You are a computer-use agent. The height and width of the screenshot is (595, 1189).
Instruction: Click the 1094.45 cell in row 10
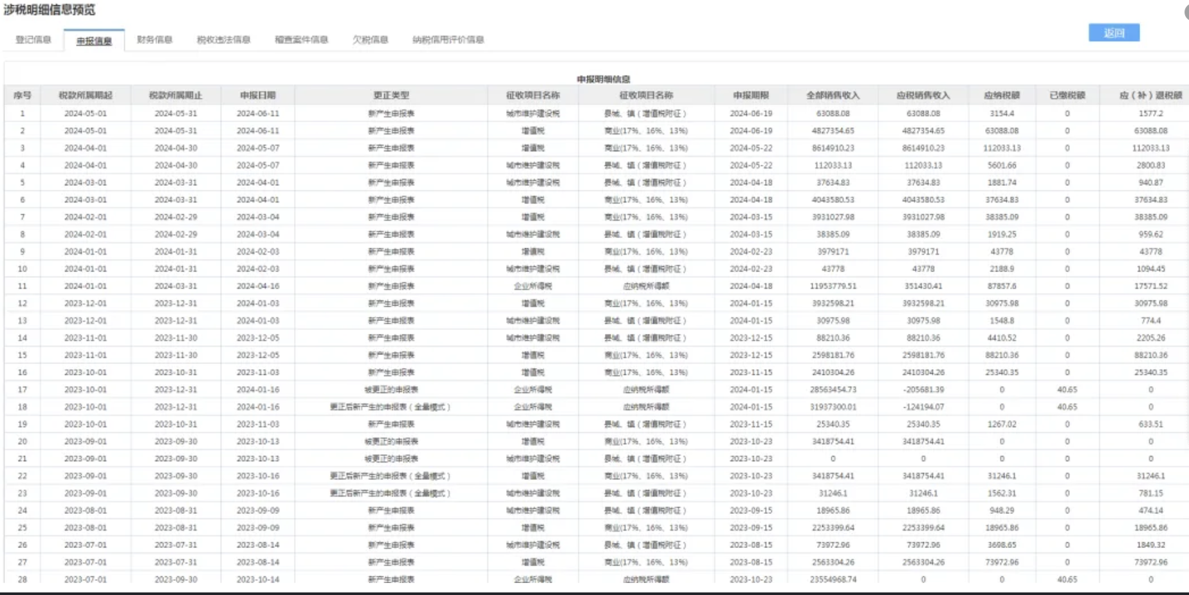(x=1150, y=269)
